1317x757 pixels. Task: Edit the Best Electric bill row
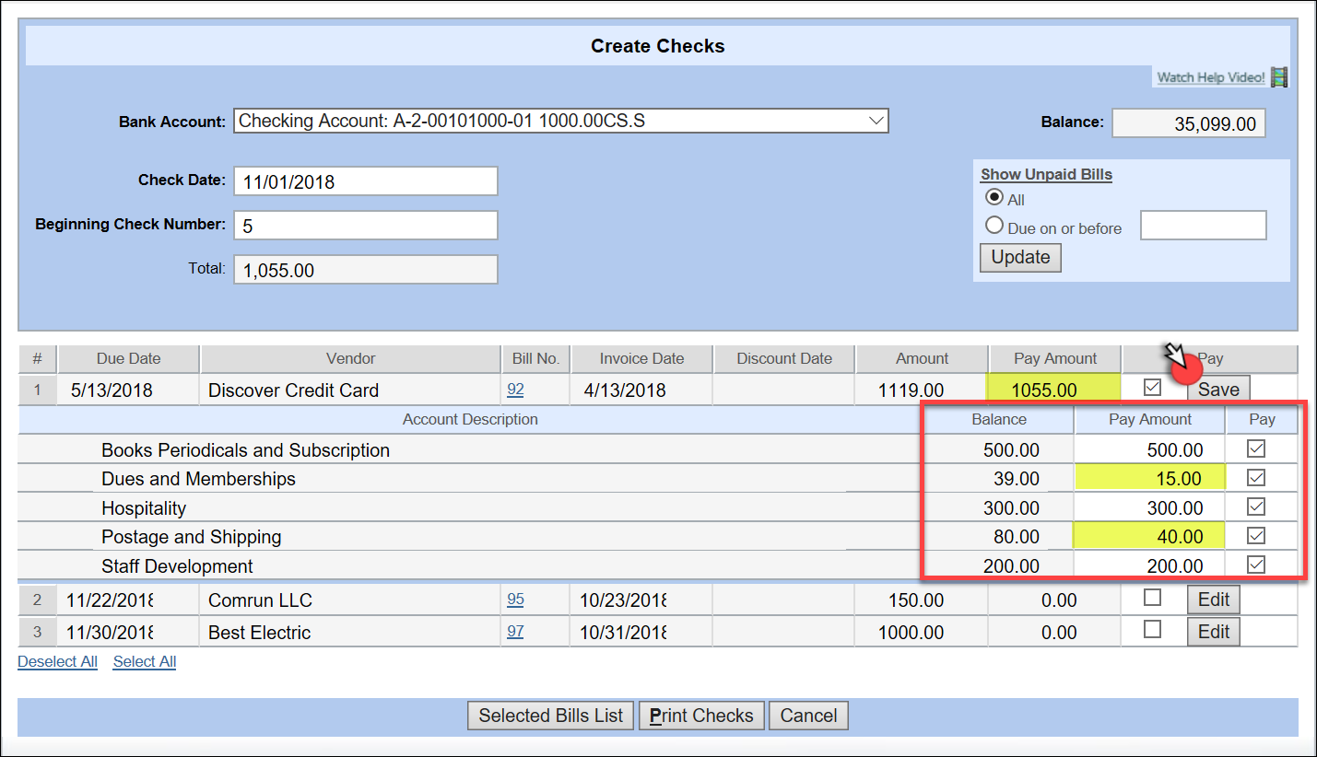click(1214, 632)
